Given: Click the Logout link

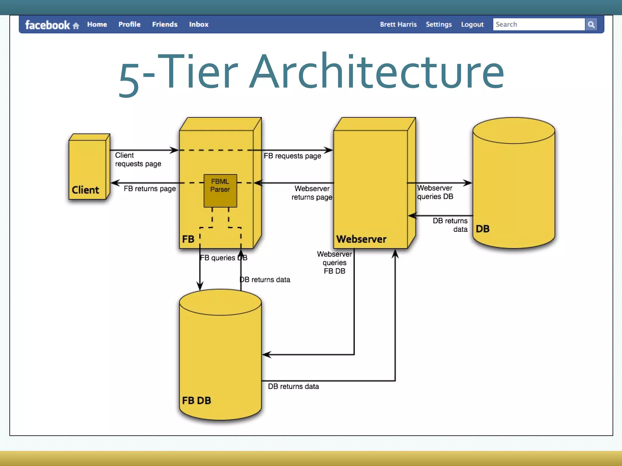Looking at the screenshot, I should (472, 24).
